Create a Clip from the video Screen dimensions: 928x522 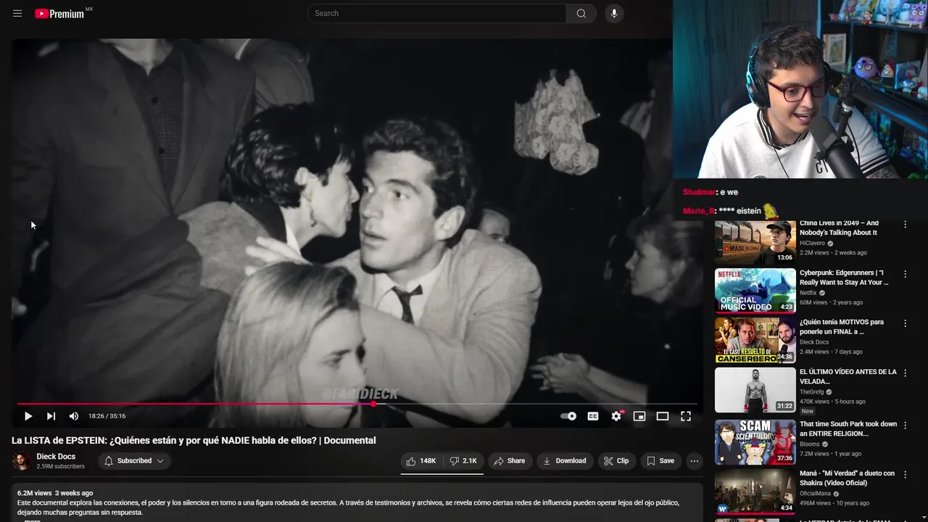click(616, 461)
